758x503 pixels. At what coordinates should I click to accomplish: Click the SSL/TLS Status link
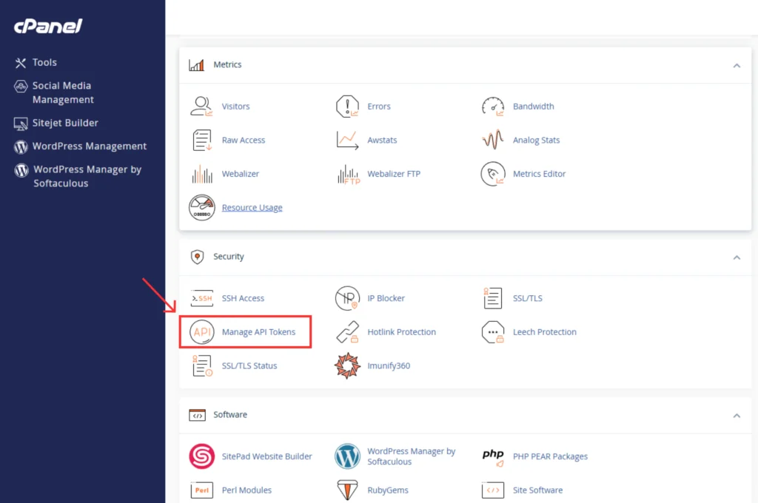[x=249, y=365]
